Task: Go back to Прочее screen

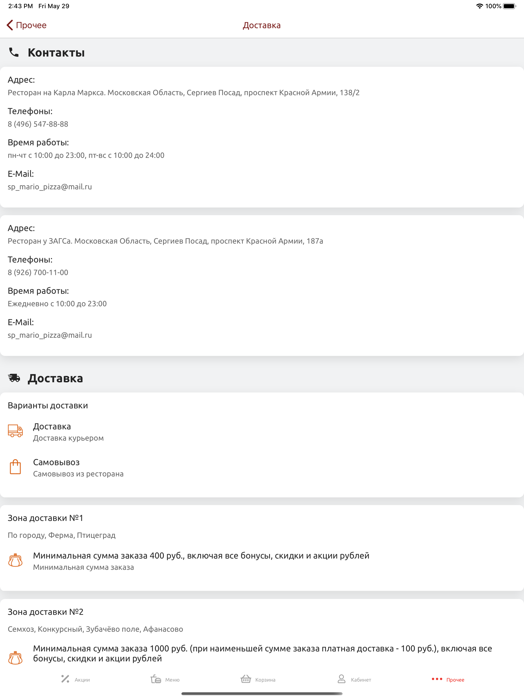Action: pos(27,25)
